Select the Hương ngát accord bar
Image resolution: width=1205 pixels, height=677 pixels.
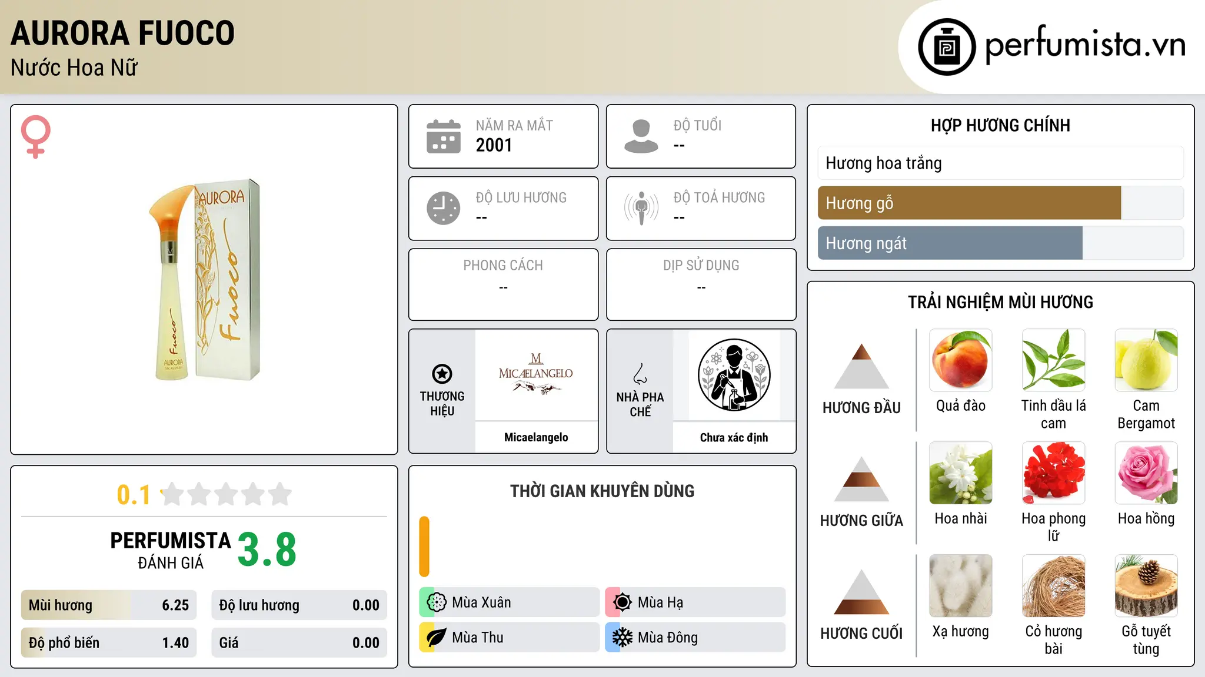coord(1001,243)
